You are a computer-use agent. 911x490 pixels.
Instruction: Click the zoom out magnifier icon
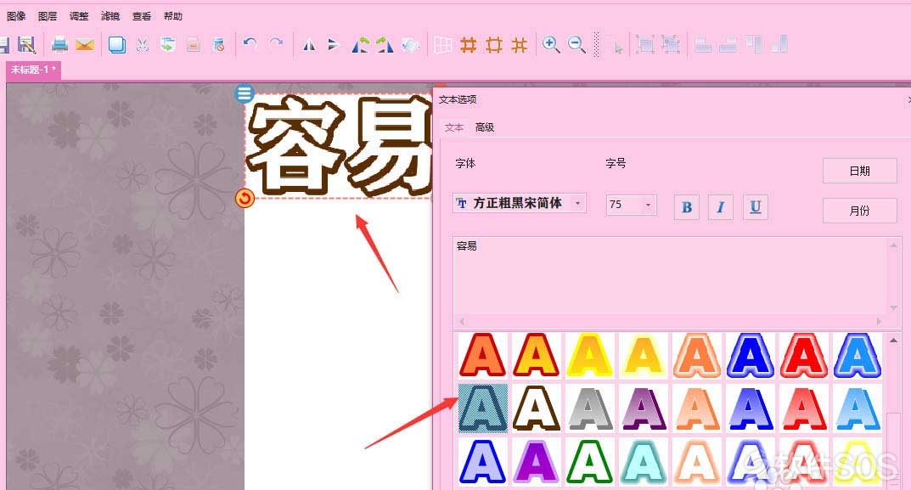[576, 44]
